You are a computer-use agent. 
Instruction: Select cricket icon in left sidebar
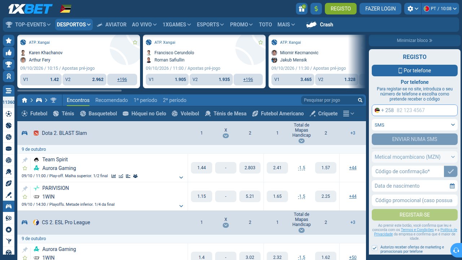click(9, 195)
